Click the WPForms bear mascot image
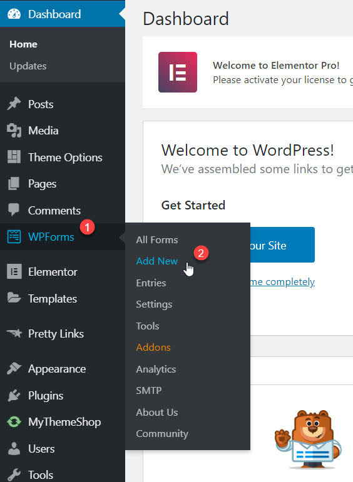The image size is (353, 482). tap(308, 439)
